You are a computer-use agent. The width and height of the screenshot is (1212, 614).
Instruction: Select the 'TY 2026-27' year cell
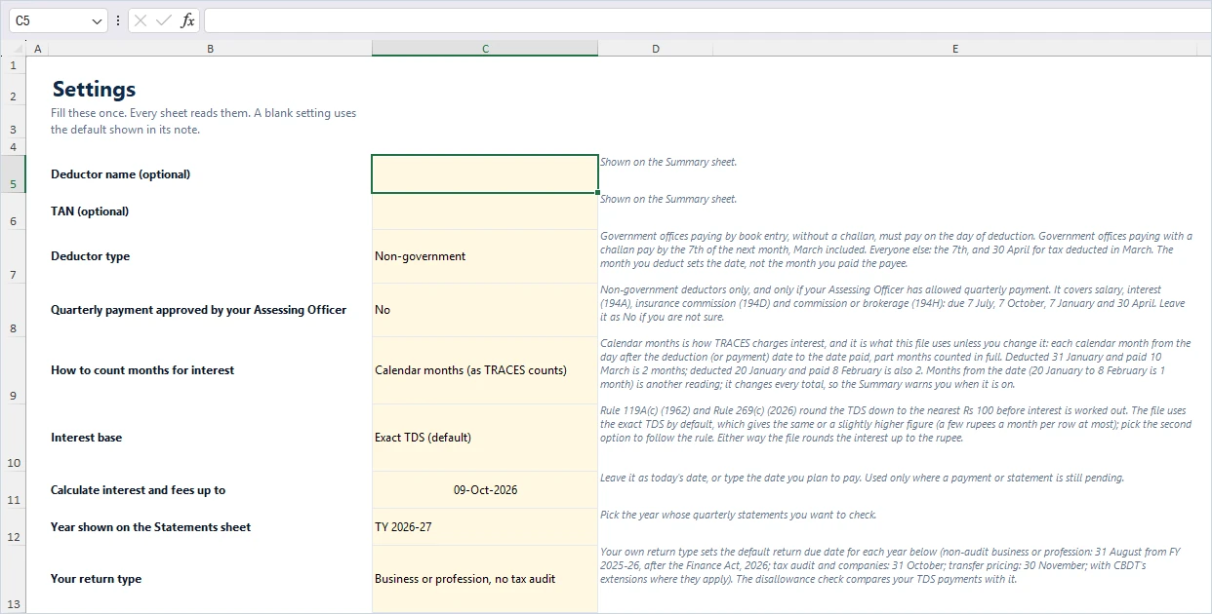485,527
